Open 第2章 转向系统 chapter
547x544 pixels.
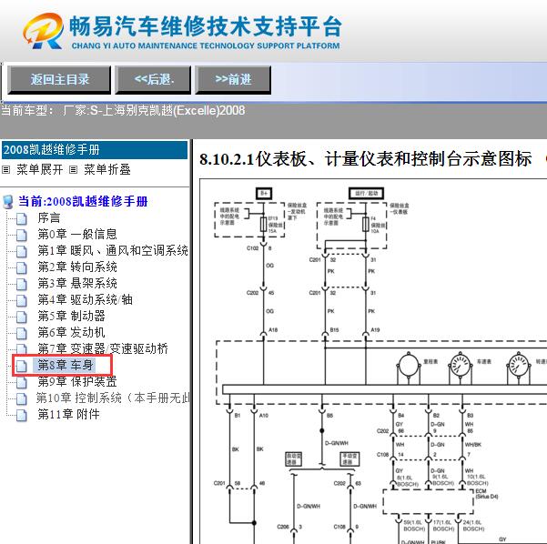pos(77,267)
